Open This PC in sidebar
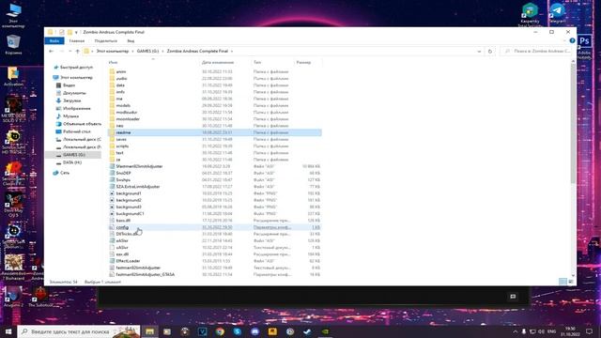 pos(76,77)
